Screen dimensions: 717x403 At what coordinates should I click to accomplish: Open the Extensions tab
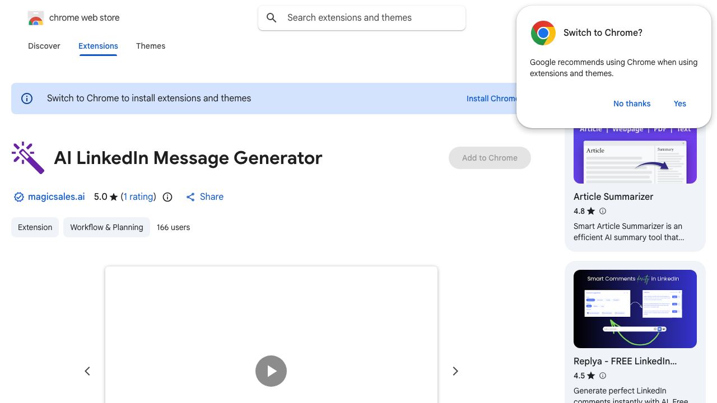pos(98,46)
